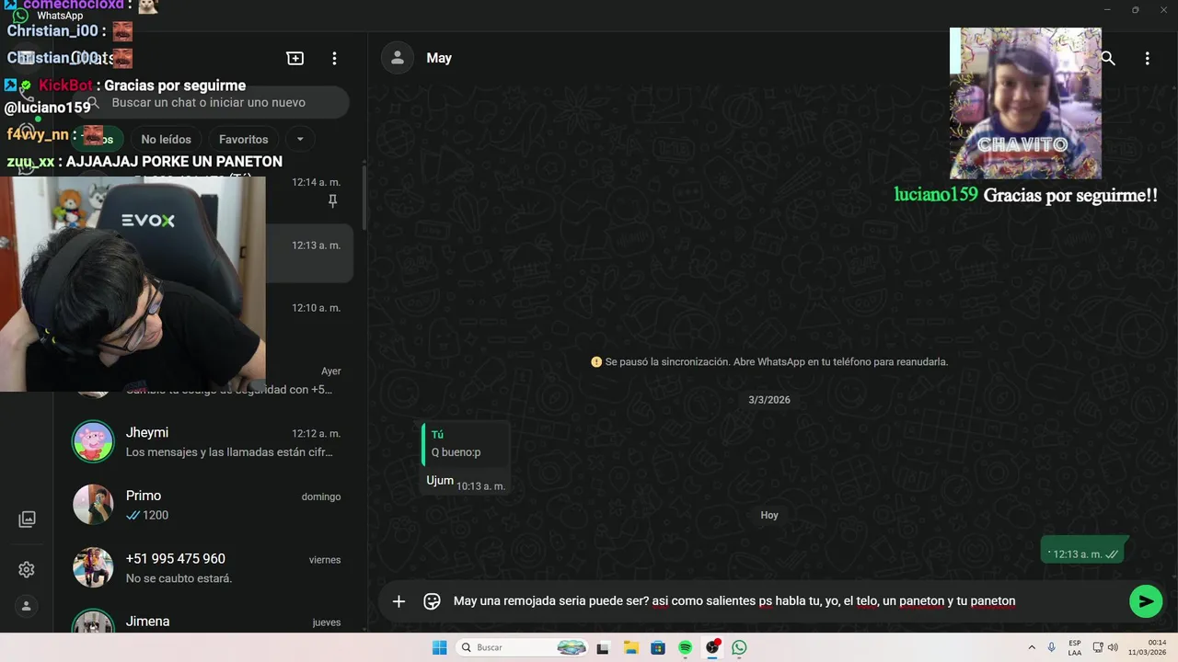Screen dimensions: 1178x662
Task: Show hidden system tray icons
Action: click(x=1032, y=648)
